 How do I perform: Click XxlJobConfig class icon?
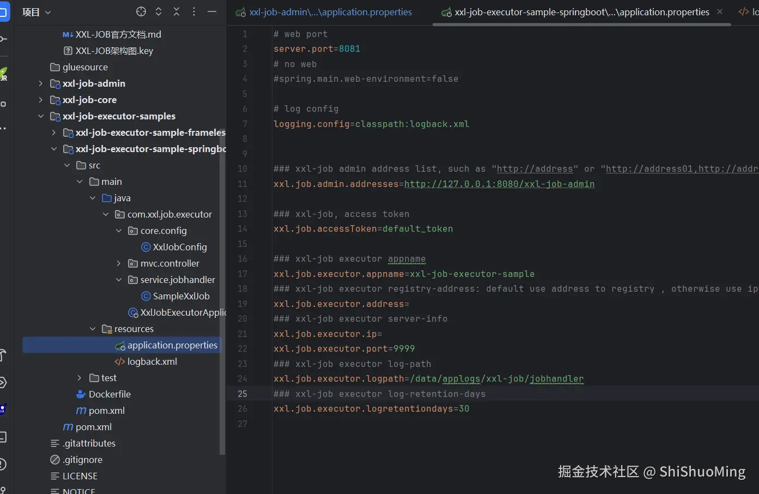pos(146,247)
